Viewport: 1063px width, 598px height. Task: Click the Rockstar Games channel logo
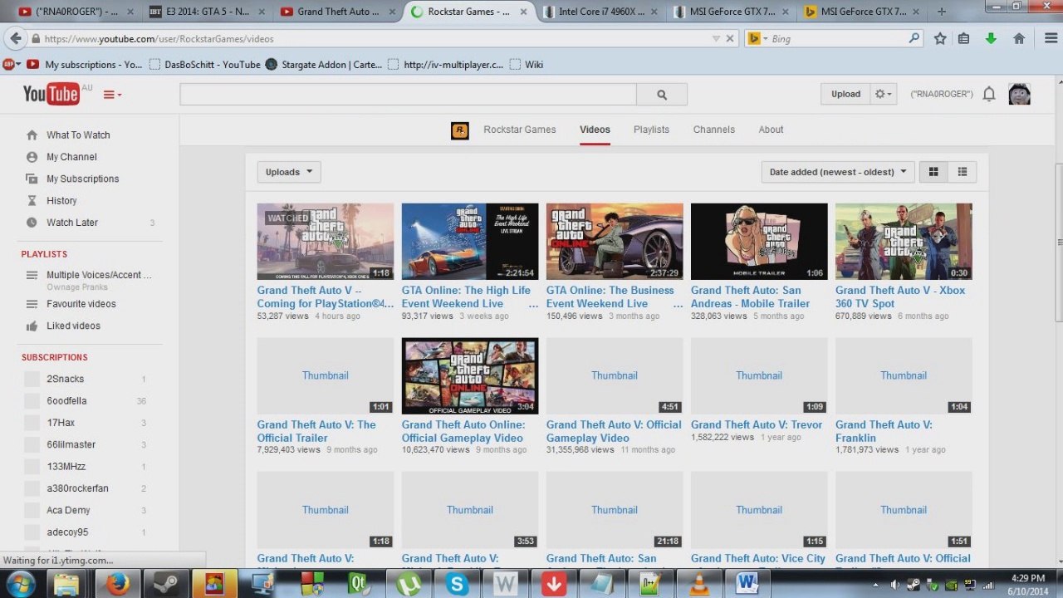coord(459,130)
